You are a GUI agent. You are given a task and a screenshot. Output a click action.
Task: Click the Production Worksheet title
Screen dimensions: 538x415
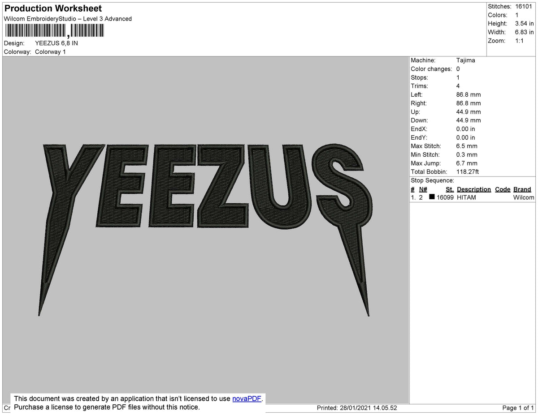pyautogui.click(x=52, y=8)
